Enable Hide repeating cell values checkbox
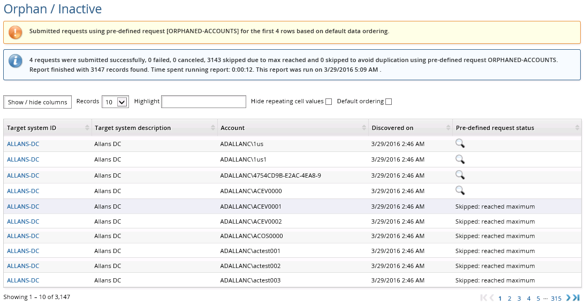Viewport: 585px width, 306px height. 329,102
